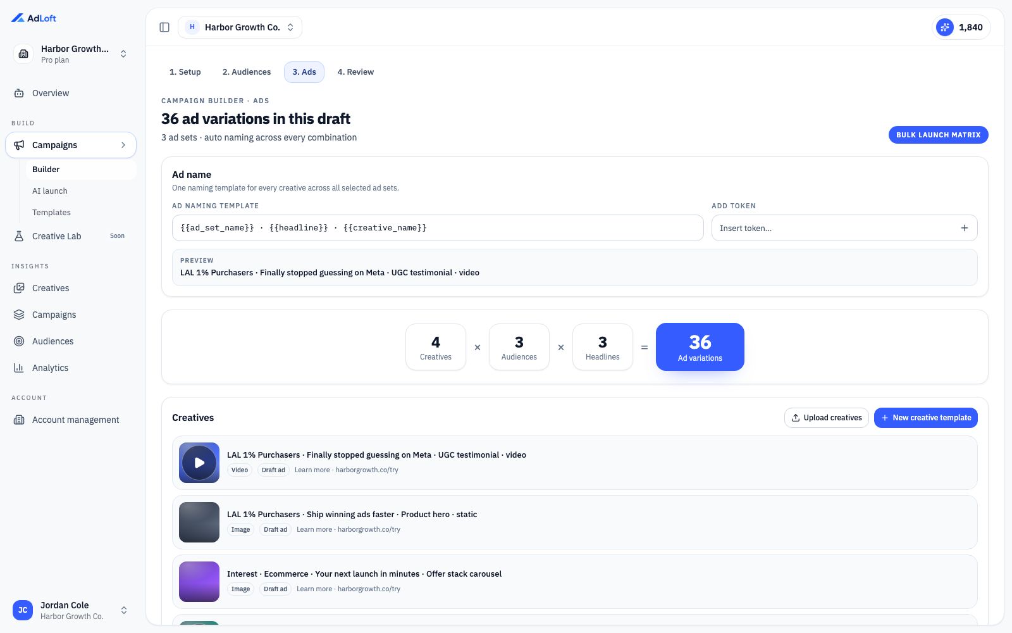The width and height of the screenshot is (1012, 633).
Task: Click the Product hero static thumbnail
Action: (x=199, y=522)
